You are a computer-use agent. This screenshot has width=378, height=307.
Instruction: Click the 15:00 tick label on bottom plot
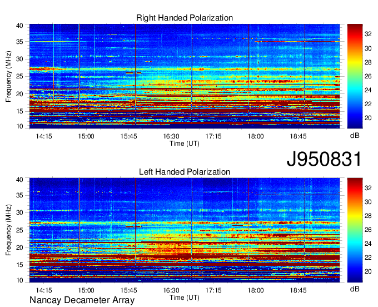click(x=86, y=290)
